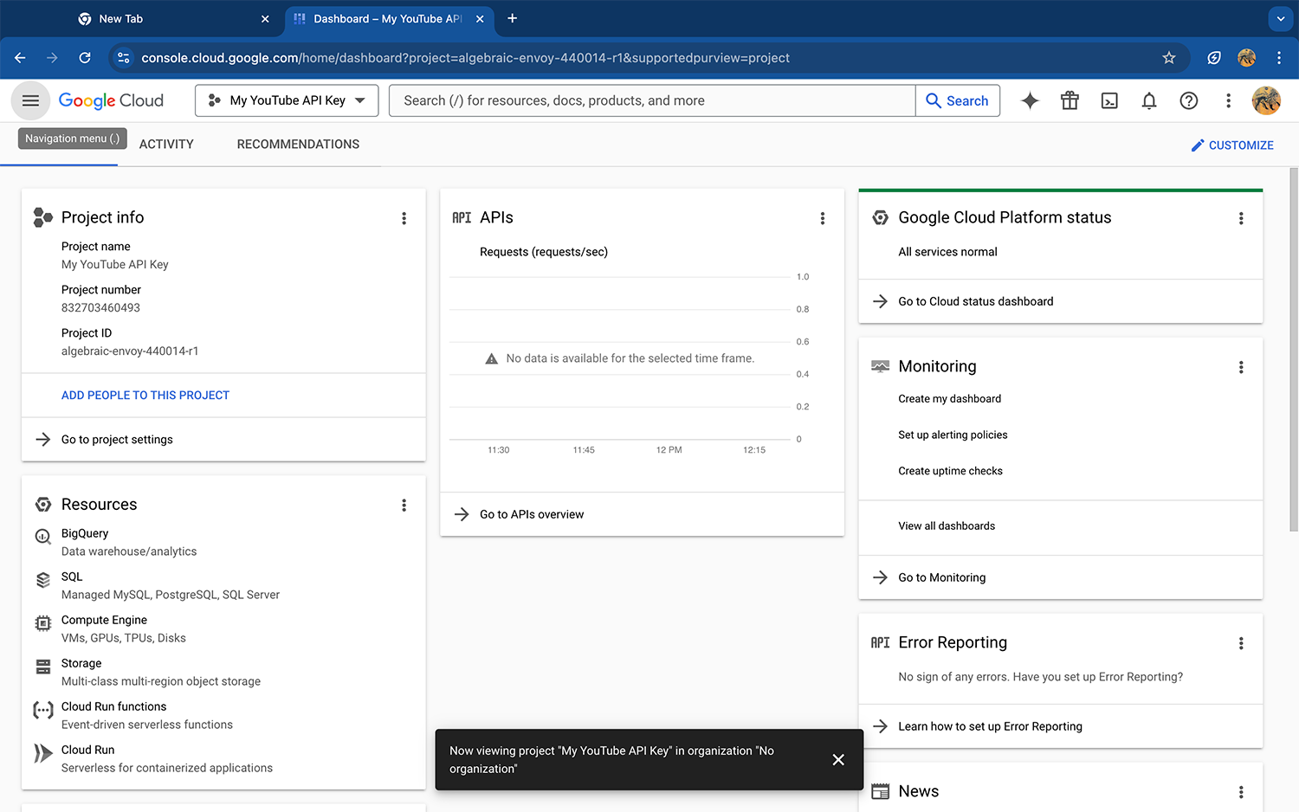Click the Google Cloud logo
Screen dimensions: 1299x812
[111, 100]
